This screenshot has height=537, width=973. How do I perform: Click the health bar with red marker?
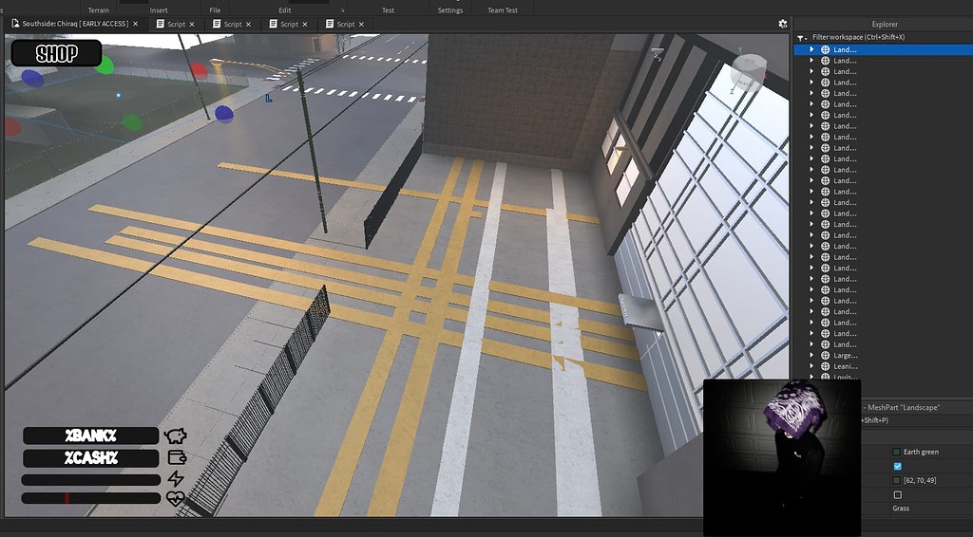click(90, 498)
